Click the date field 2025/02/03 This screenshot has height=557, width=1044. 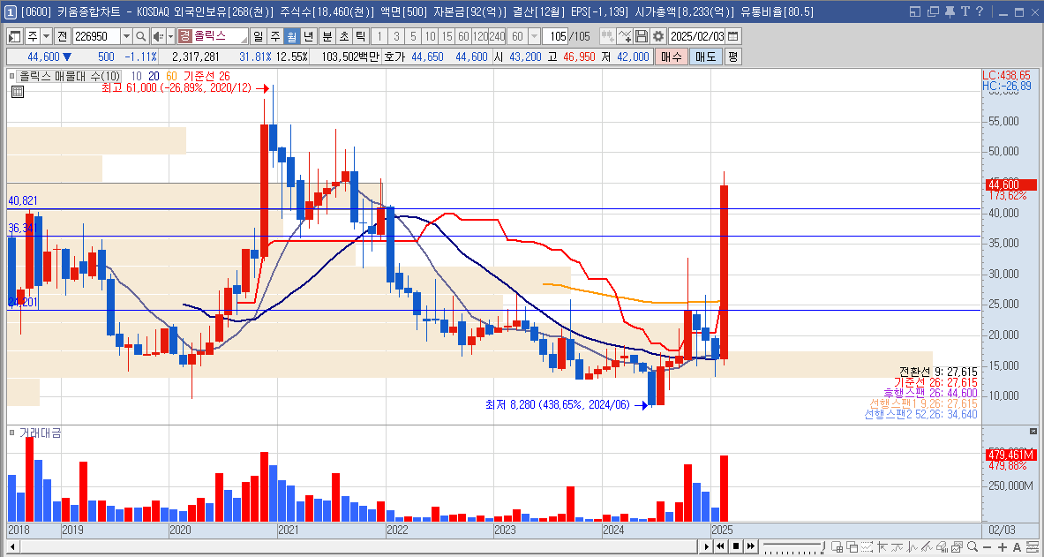696,37
